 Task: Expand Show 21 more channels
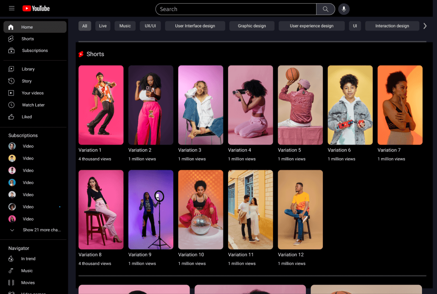click(x=42, y=230)
